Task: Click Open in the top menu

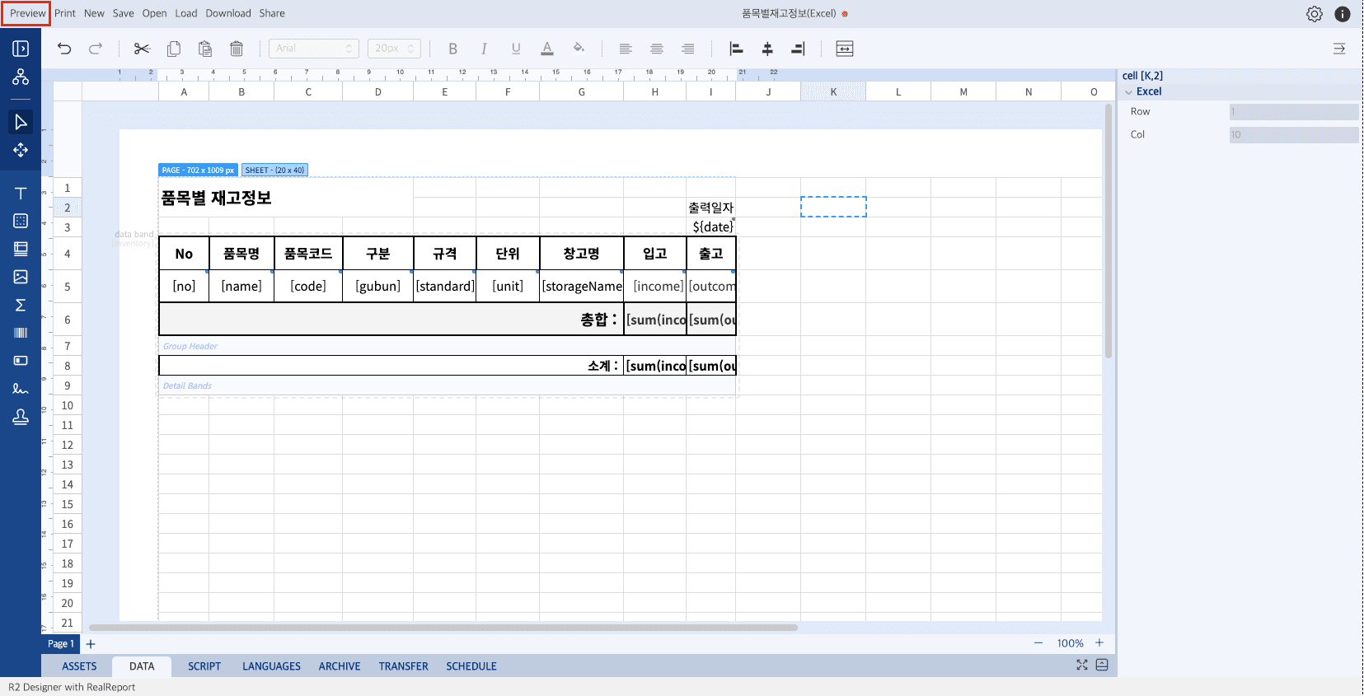Action: click(x=154, y=13)
